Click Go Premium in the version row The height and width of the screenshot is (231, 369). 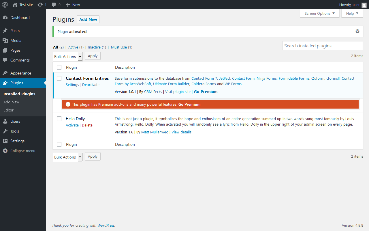click(x=206, y=92)
